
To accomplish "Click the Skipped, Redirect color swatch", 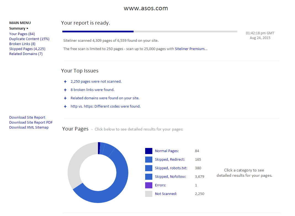I will (149, 160).
